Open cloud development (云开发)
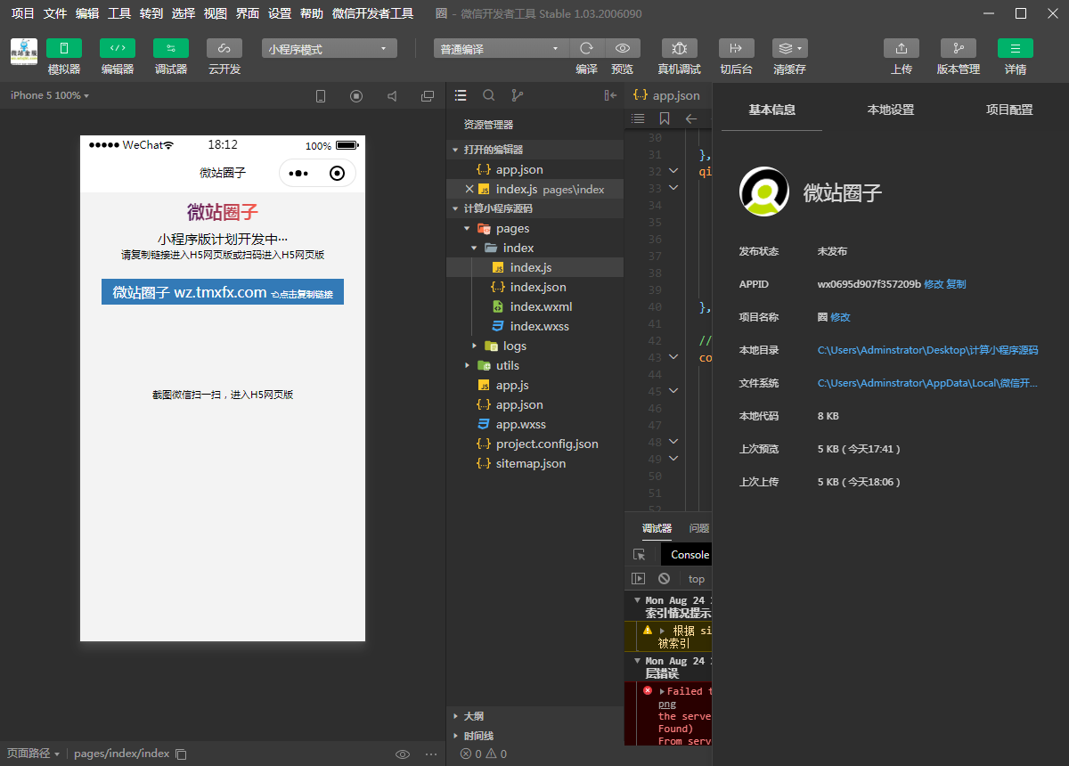 (x=224, y=48)
